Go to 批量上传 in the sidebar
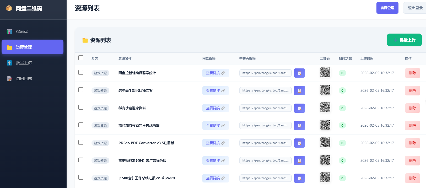 [33, 63]
